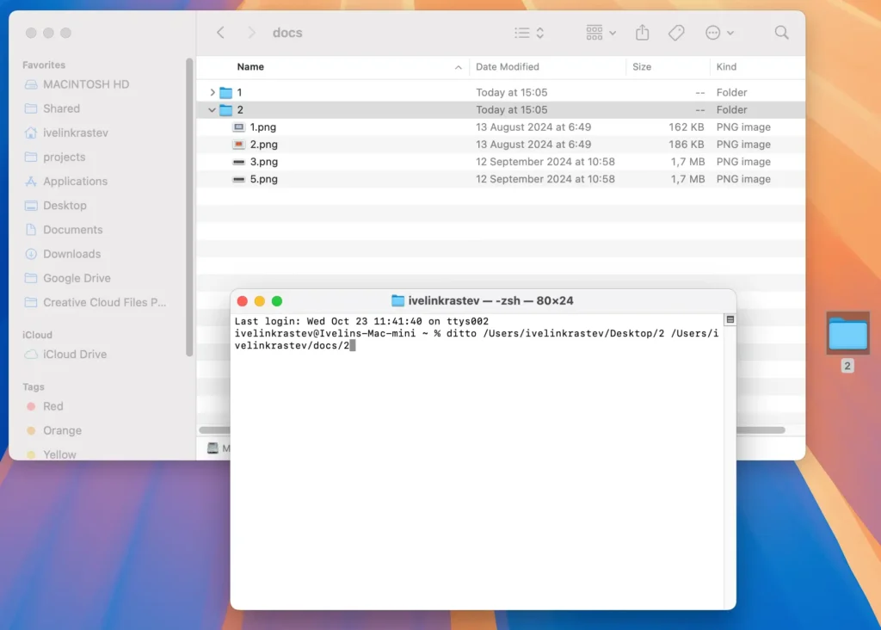Filter by Orange tag
The height and width of the screenshot is (630, 881).
pyautogui.click(x=62, y=430)
